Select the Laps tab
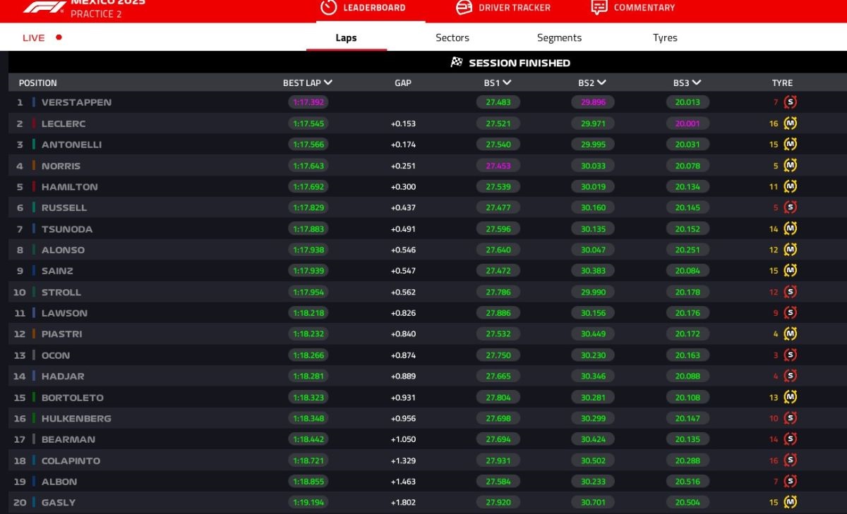Viewport: 847px width, 514px height. [346, 38]
